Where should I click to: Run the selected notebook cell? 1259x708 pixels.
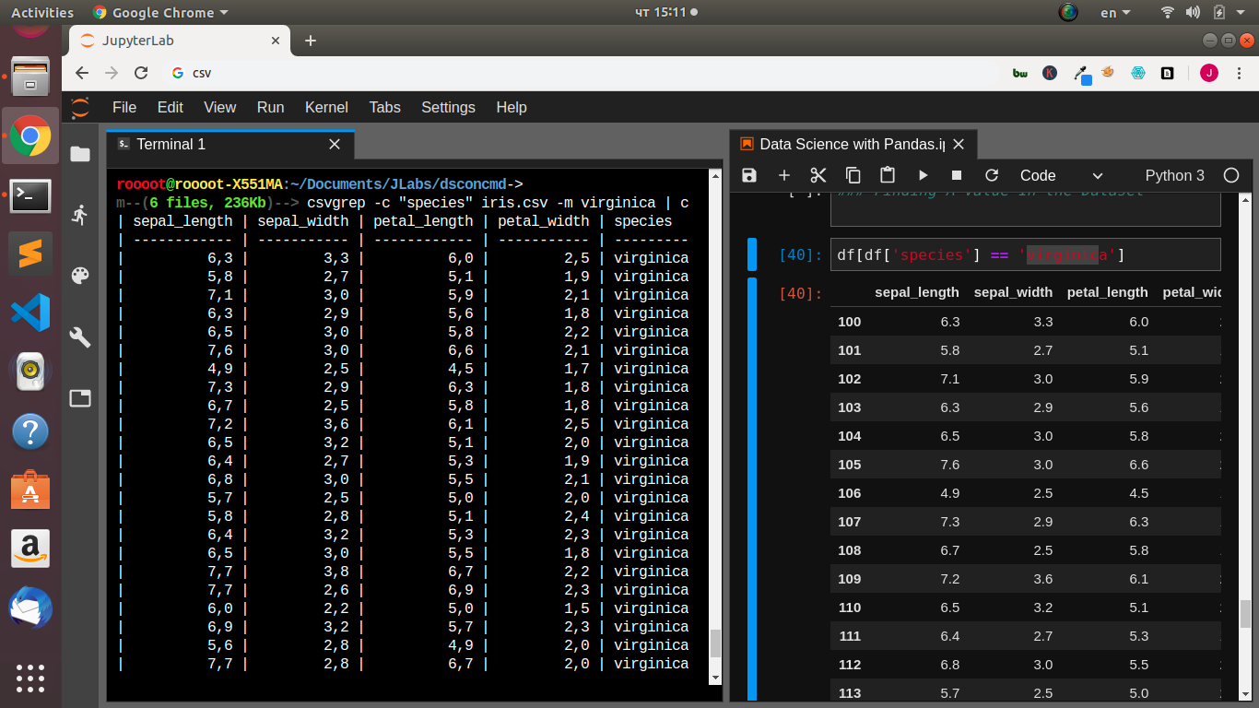[923, 175]
